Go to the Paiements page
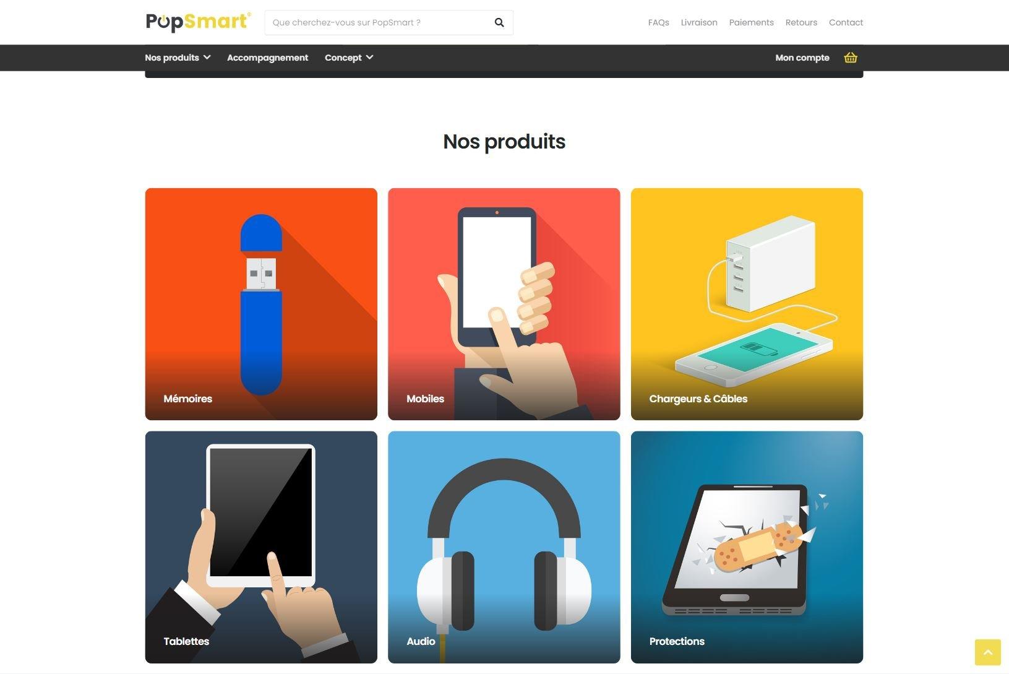This screenshot has width=1009, height=674. (751, 22)
